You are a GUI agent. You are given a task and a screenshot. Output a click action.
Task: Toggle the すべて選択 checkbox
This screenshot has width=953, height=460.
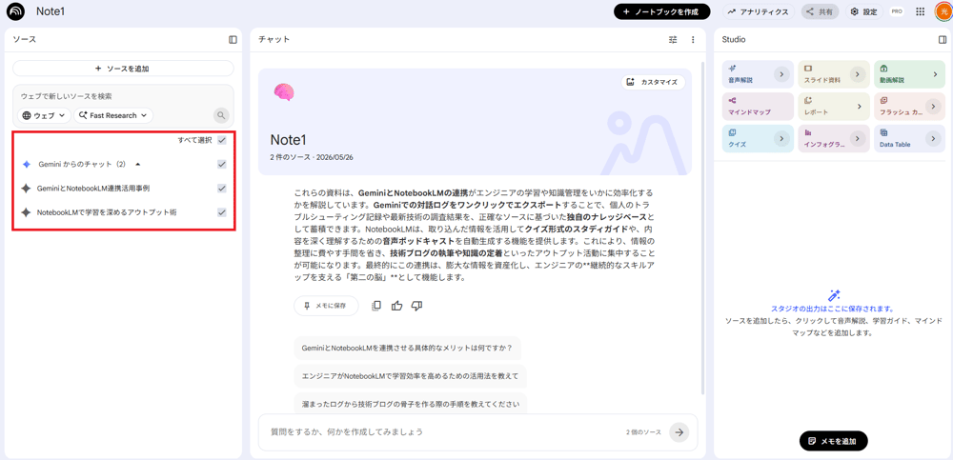coord(222,140)
